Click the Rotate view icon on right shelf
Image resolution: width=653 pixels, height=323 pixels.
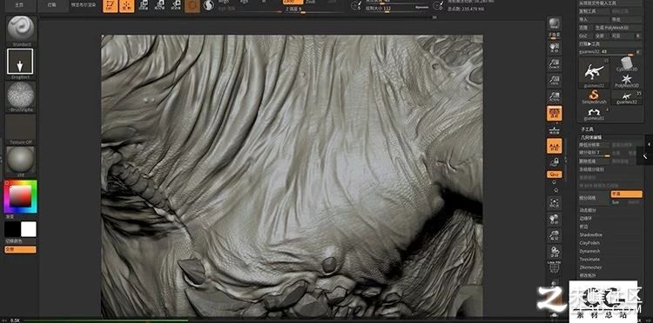tap(555, 251)
